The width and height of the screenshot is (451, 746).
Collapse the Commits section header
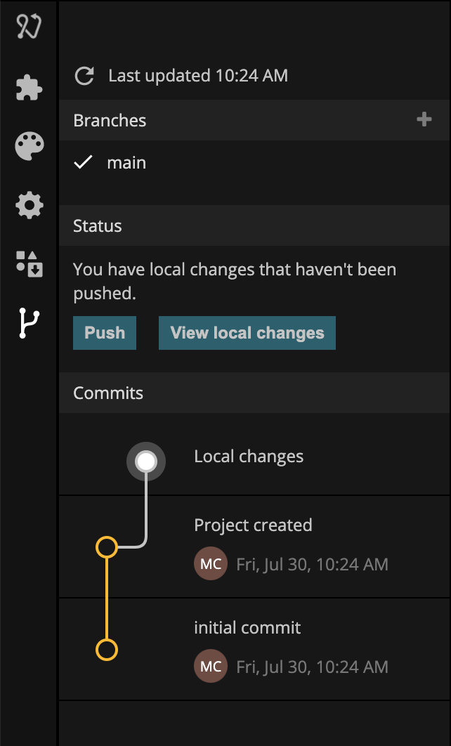254,393
